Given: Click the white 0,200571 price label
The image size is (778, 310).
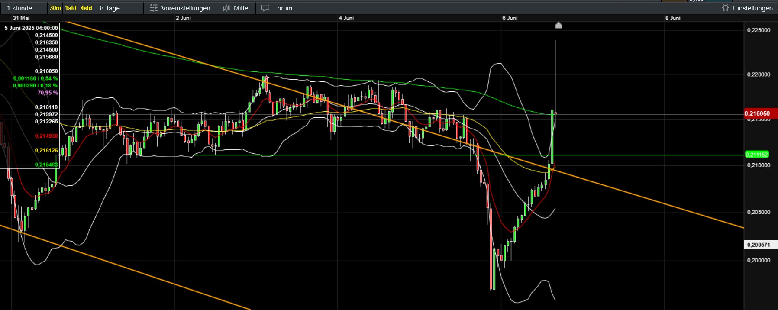Looking at the screenshot, I should [760, 245].
